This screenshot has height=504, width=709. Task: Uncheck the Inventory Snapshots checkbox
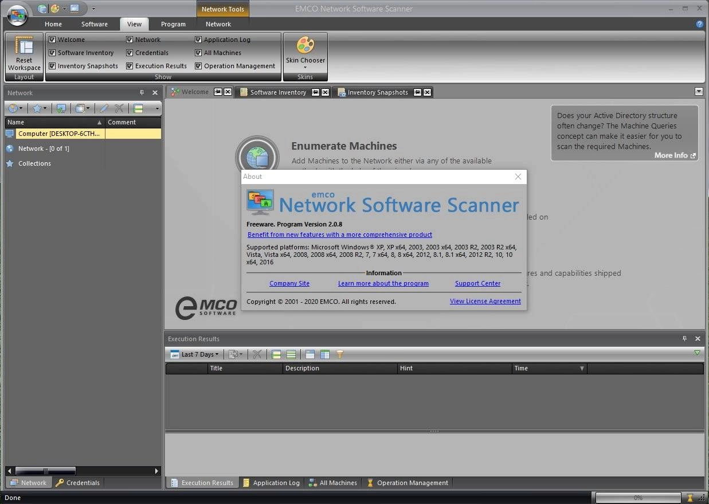click(x=52, y=66)
